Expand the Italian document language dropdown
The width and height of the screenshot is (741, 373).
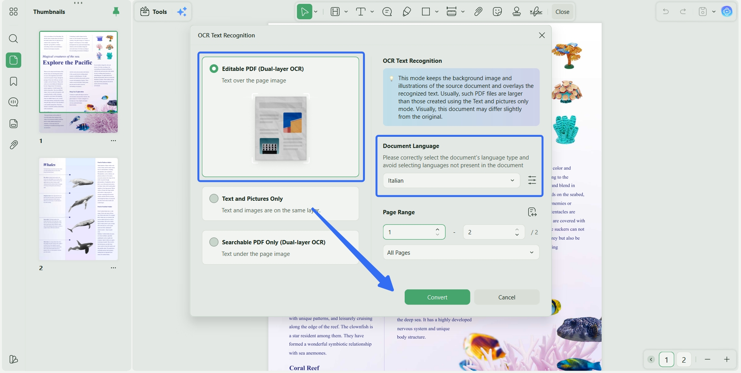[451, 180]
